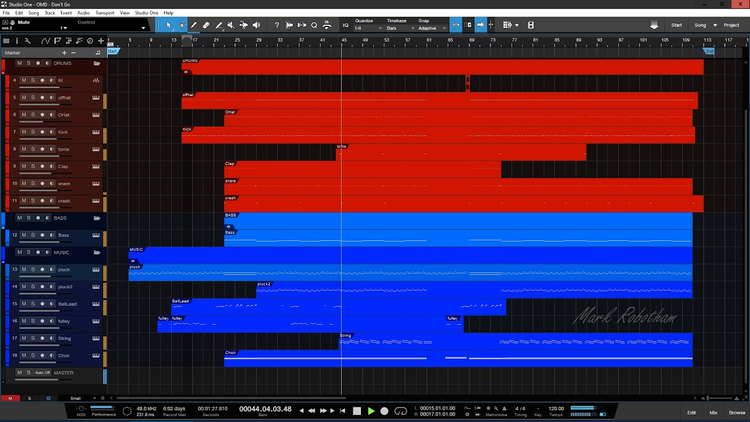This screenshot has width=750, height=422.
Task: Click the End marker flag
Action: click(x=709, y=52)
